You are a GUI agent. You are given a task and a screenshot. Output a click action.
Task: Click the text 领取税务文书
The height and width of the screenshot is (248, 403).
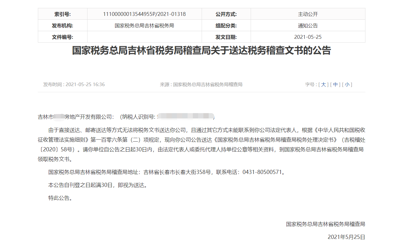pos(54,159)
